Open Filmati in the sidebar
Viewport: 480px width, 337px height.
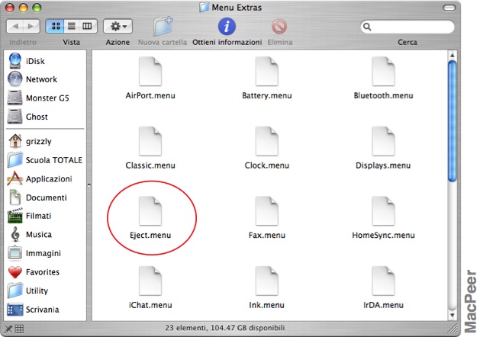tap(30, 216)
